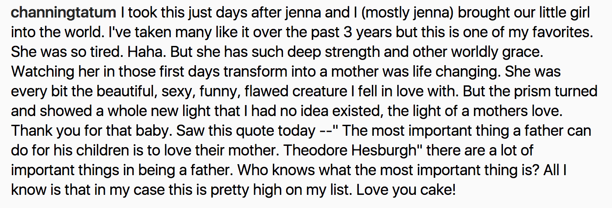The width and height of the screenshot is (612, 208).
Task: Click the phrase "our little girl"
Action: (x=553, y=13)
